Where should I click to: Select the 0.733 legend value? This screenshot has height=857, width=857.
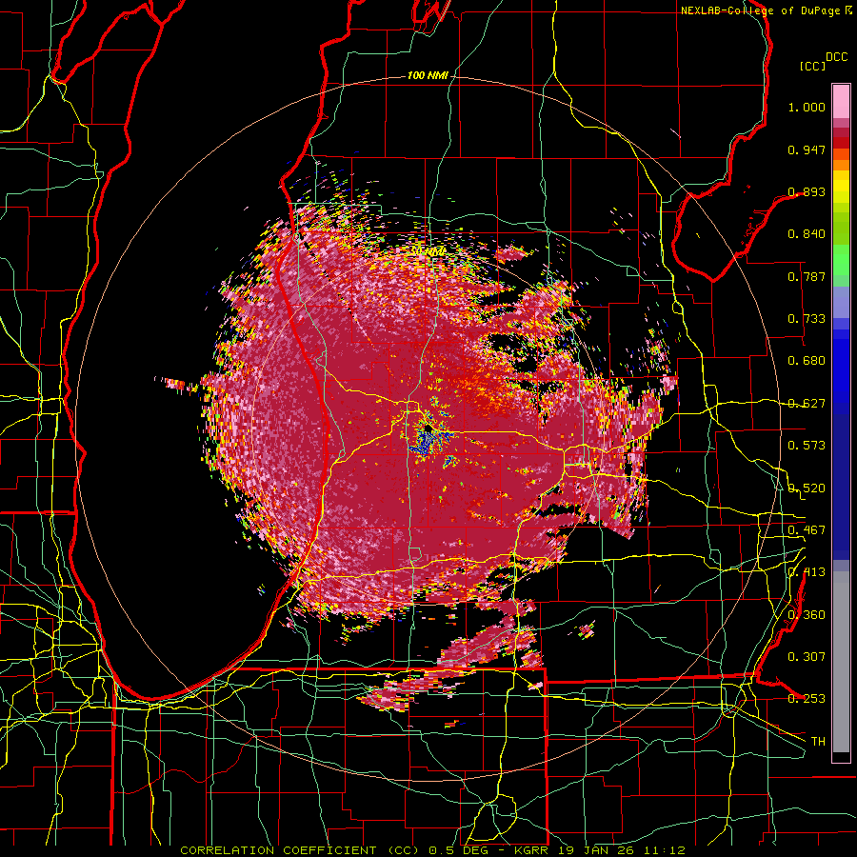(x=807, y=319)
